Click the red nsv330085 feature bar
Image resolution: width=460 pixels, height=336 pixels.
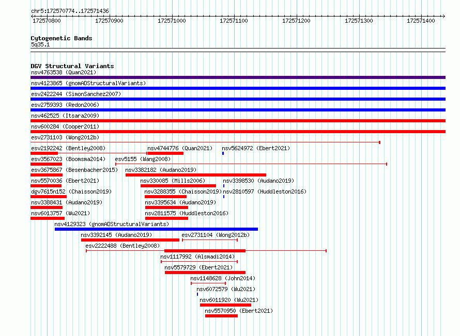178,186
